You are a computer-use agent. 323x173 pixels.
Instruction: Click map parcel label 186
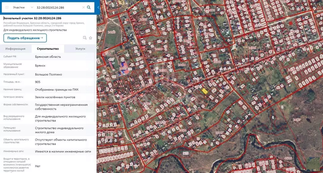[242, 86]
